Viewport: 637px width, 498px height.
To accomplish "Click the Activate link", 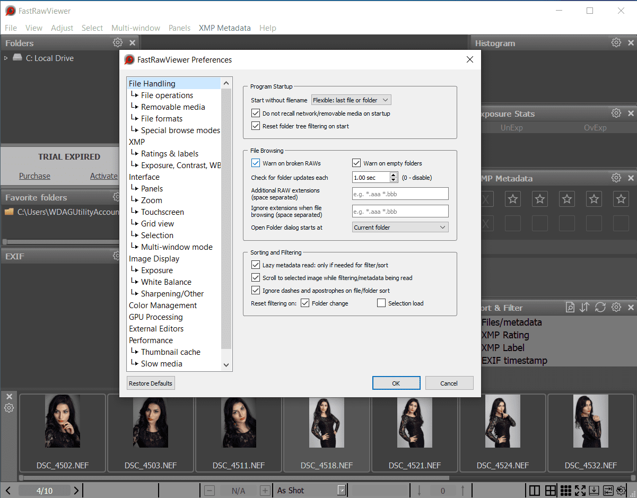I will point(104,176).
